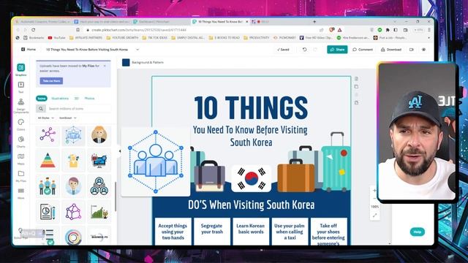Screen dimensions: 468x263
Task: Open presentation mode camera icon
Action: 412,50
